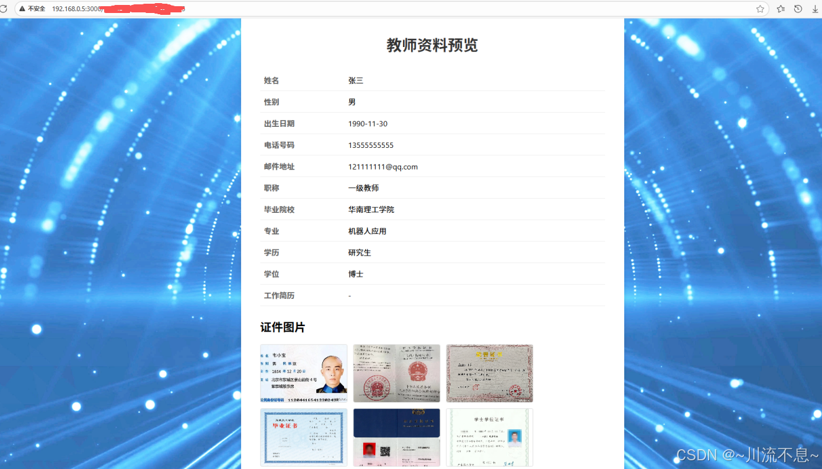This screenshot has width=822, height=469.
Task: Select the major value 机器人应用
Action: [x=368, y=231]
